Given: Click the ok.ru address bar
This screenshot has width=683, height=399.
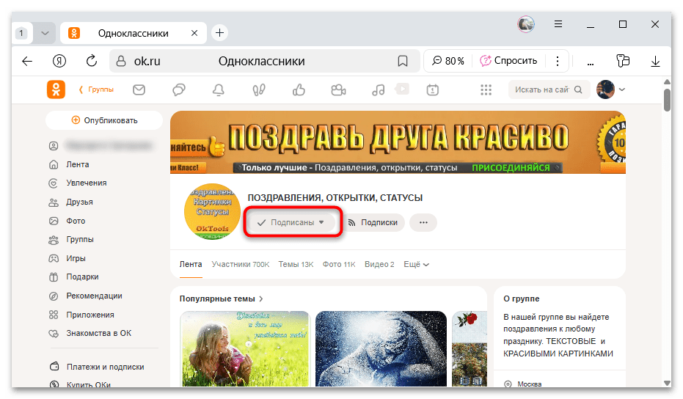Looking at the screenshot, I should coord(265,61).
